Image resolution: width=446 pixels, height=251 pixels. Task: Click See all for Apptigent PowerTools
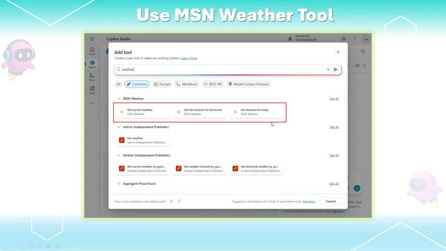tap(334, 184)
